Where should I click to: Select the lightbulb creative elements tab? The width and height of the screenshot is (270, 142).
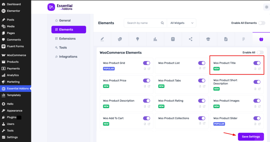point(138,39)
